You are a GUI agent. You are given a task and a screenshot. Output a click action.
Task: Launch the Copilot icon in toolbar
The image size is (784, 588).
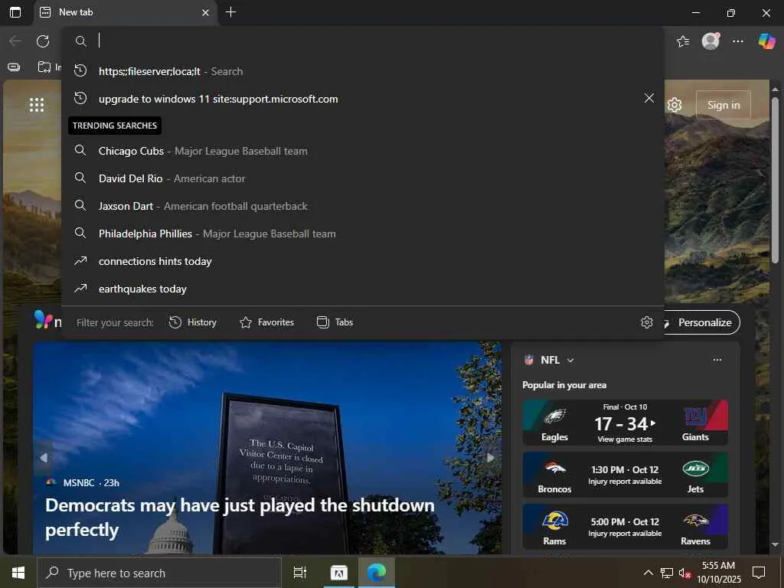[766, 41]
